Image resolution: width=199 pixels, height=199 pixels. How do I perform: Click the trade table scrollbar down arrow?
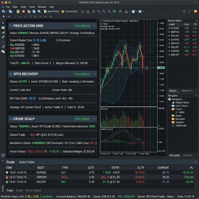point(195,187)
